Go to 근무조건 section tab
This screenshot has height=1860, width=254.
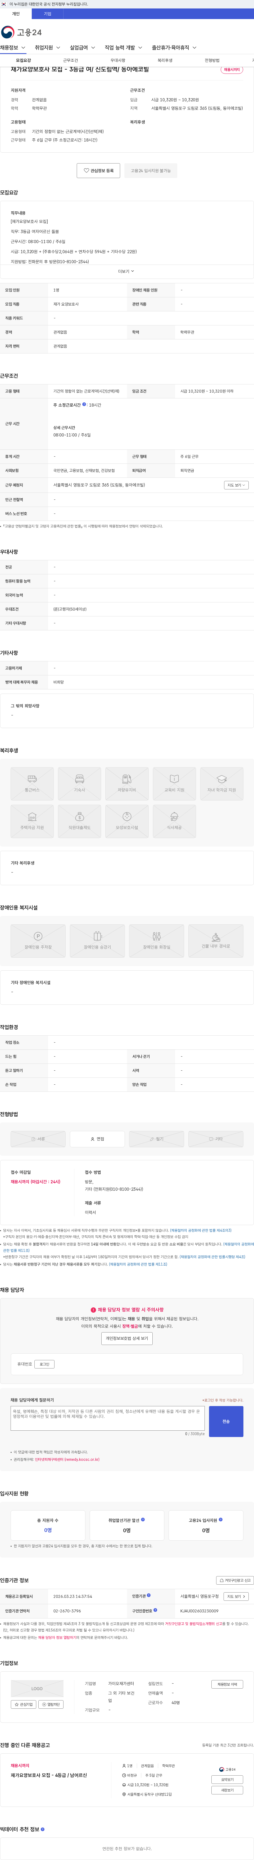click(71, 61)
